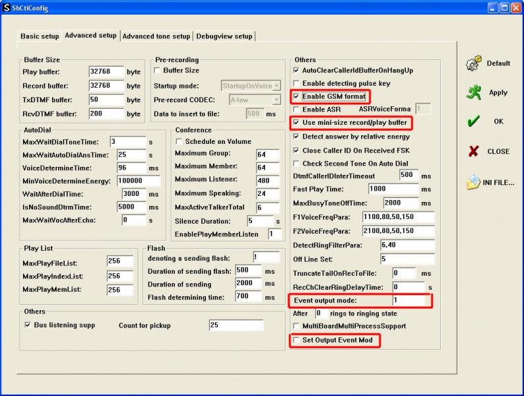The height and width of the screenshot is (396, 524).
Task: Click the EnablePlayMemberListen field
Action: [x=275, y=234]
